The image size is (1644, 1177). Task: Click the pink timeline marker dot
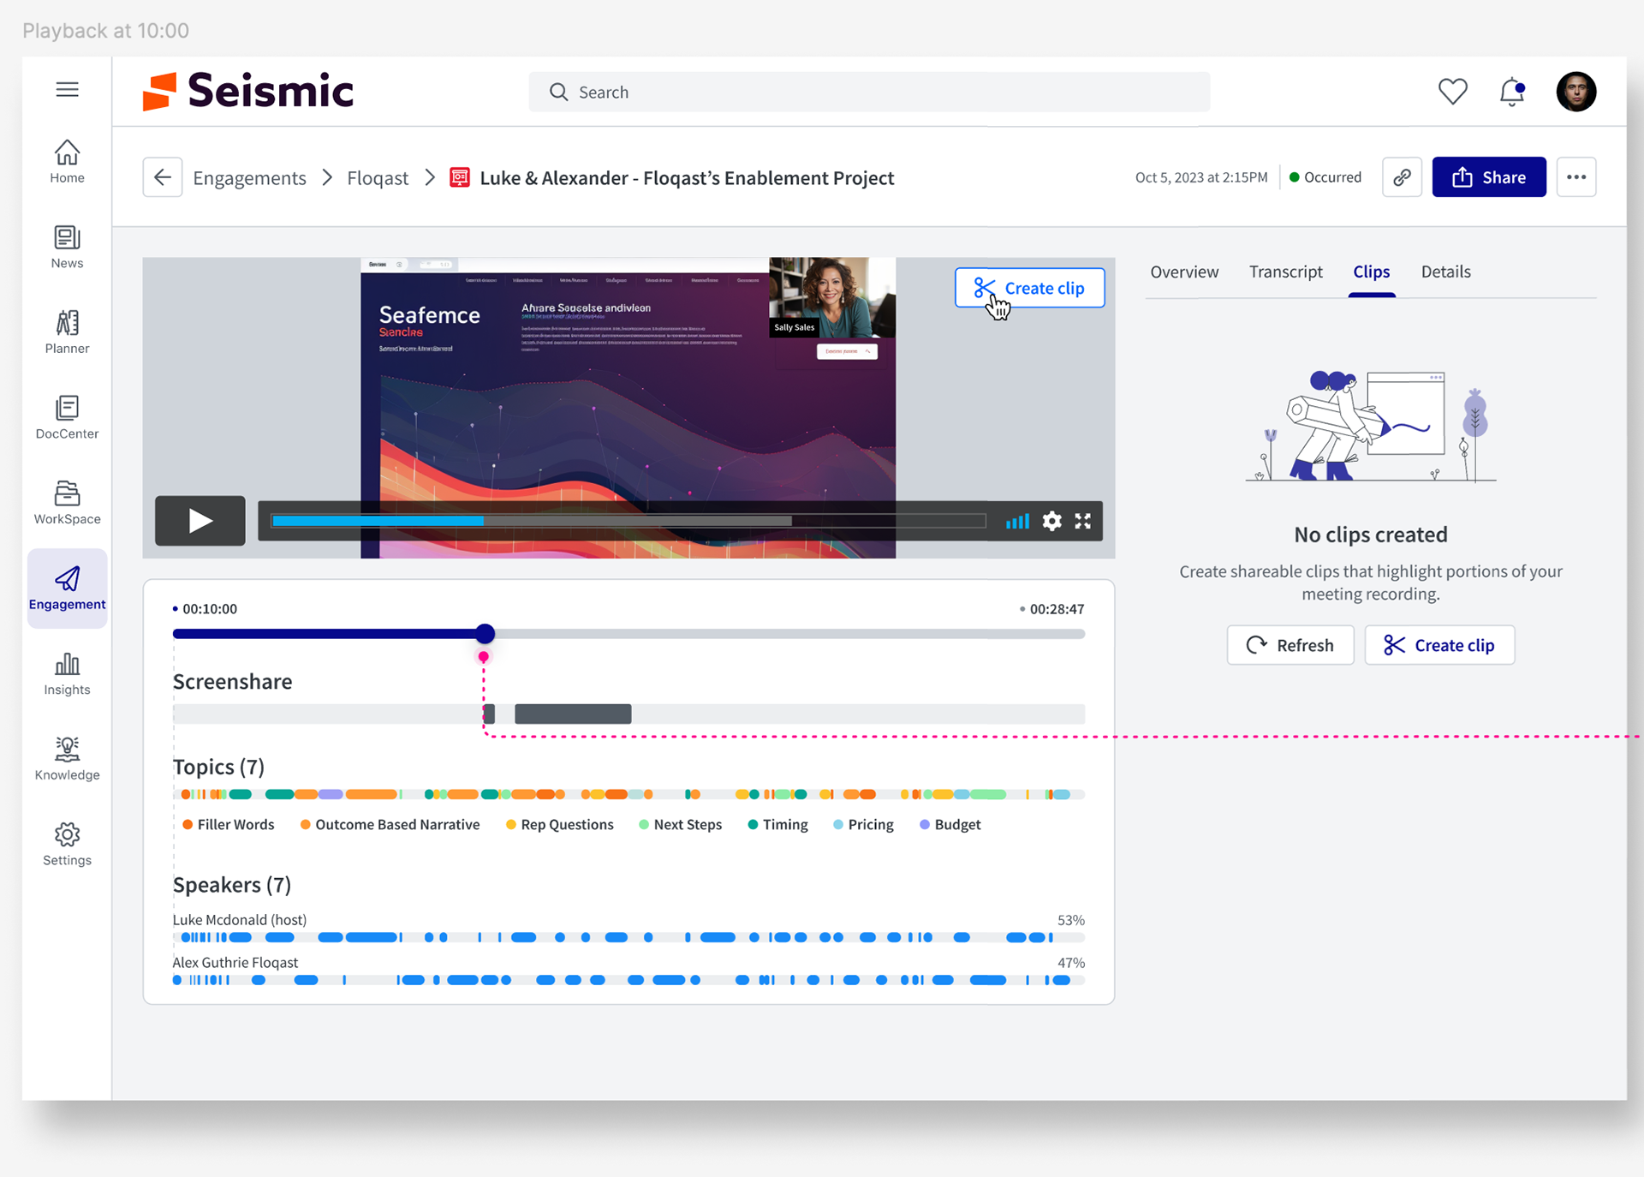484,657
